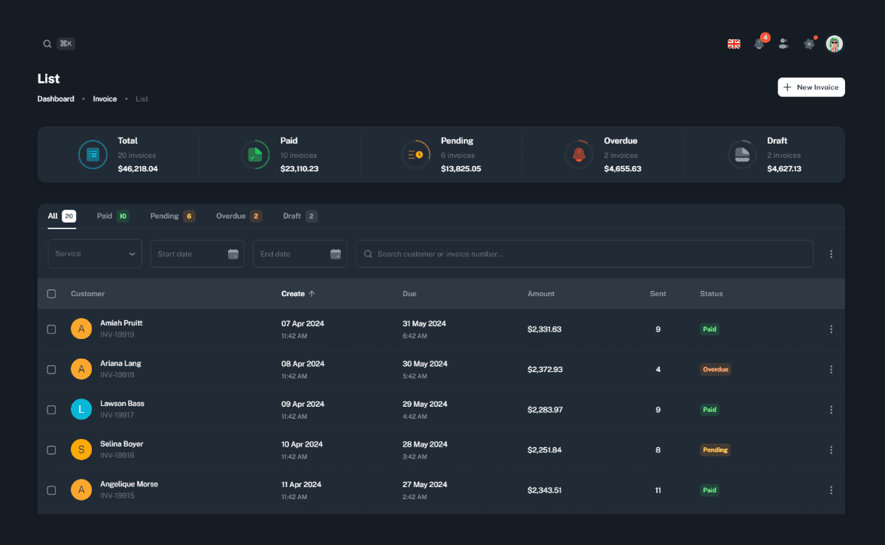Open row actions for Lawson Bass
This screenshot has width=885, height=545.
point(831,410)
